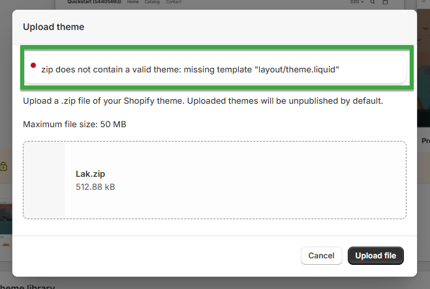Open the search magnifier in the preview header

tap(373, 2)
